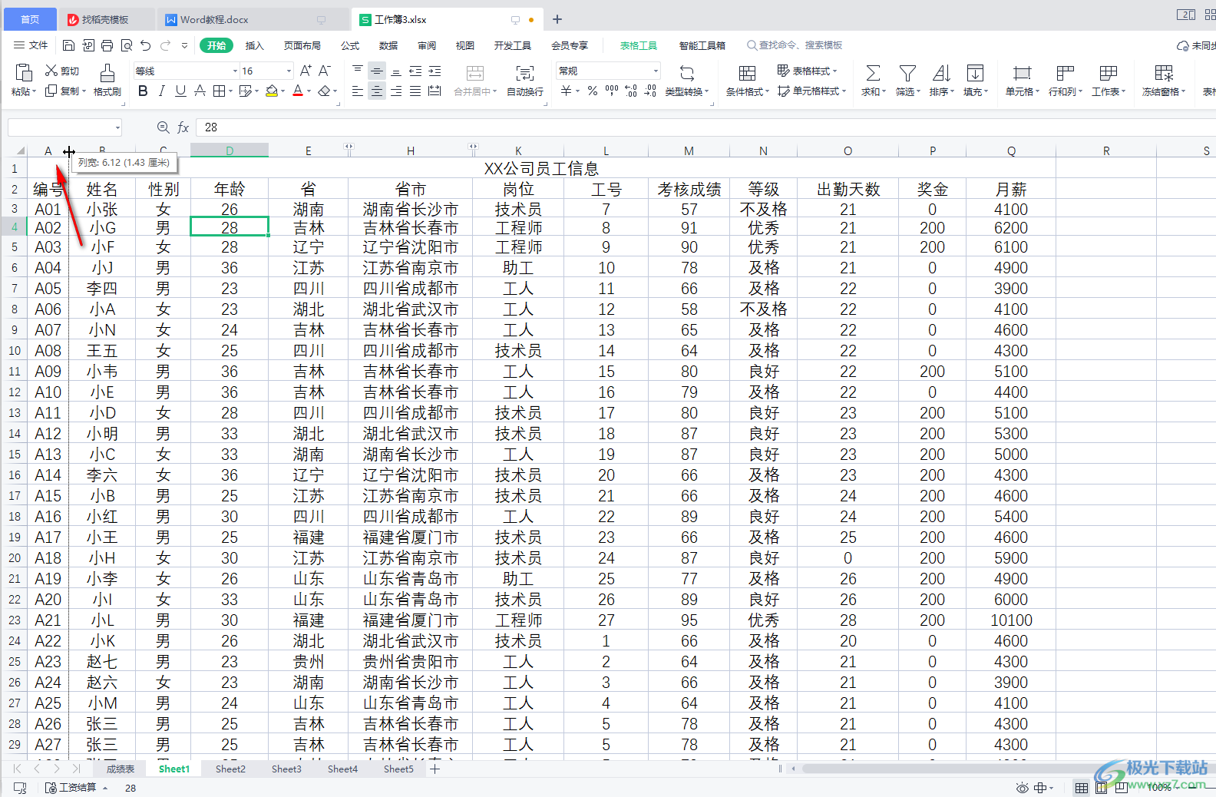This screenshot has width=1216, height=797.
Task: Toggle Italic formatting
Action: tap(161, 91)
